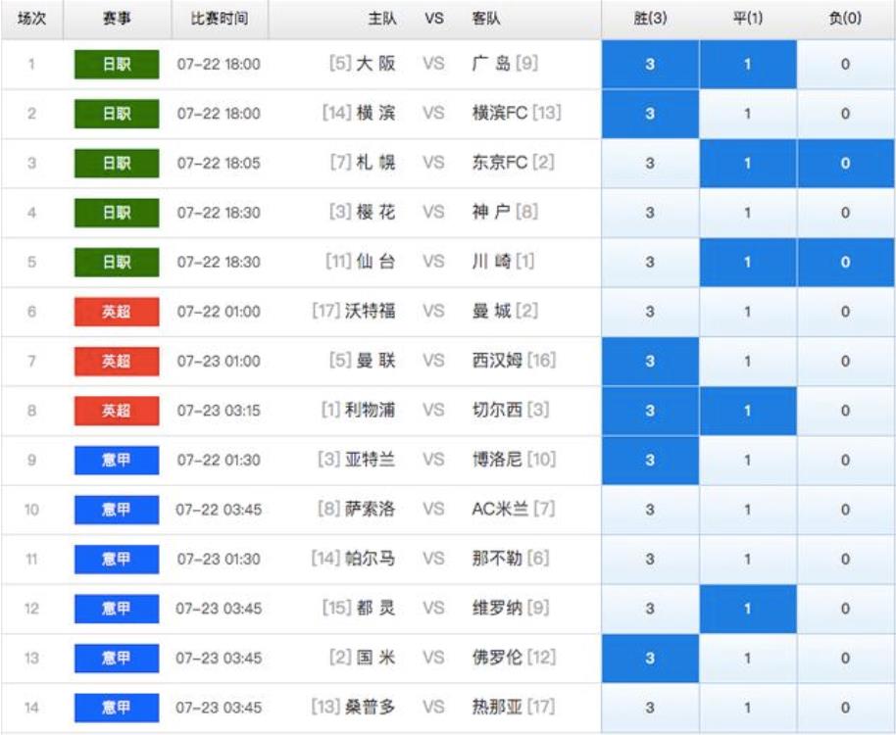Click 日职 badge in match 1 row
The height and width of the screenshot is (735, 896).
pyautogui.click(x=117, y=64)
